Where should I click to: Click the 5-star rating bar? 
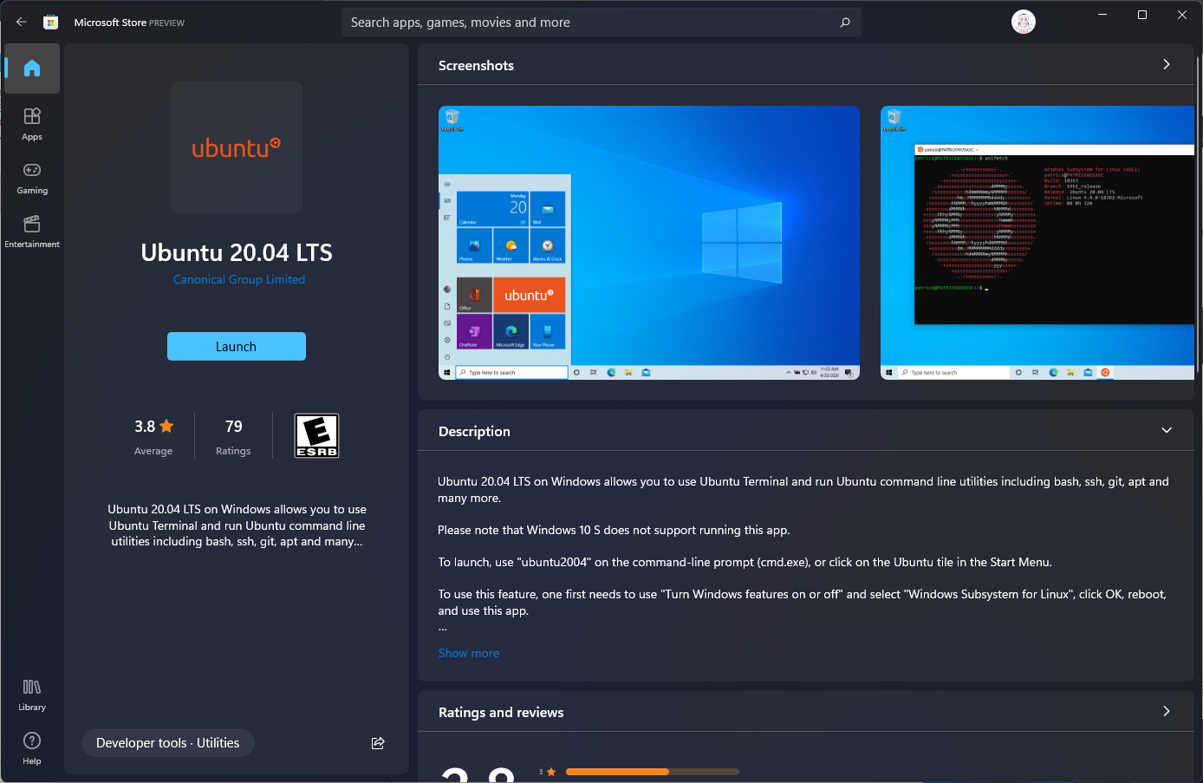[x=652, y=772]
